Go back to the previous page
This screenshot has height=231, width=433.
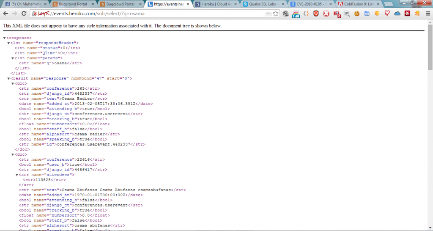(x=5, y=14)
